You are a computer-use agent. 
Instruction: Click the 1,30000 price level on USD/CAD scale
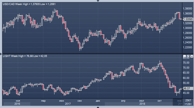click(187, 28)
